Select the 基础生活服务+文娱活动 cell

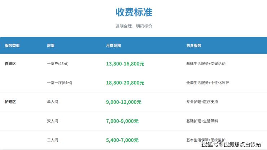[x=206, y=64]
